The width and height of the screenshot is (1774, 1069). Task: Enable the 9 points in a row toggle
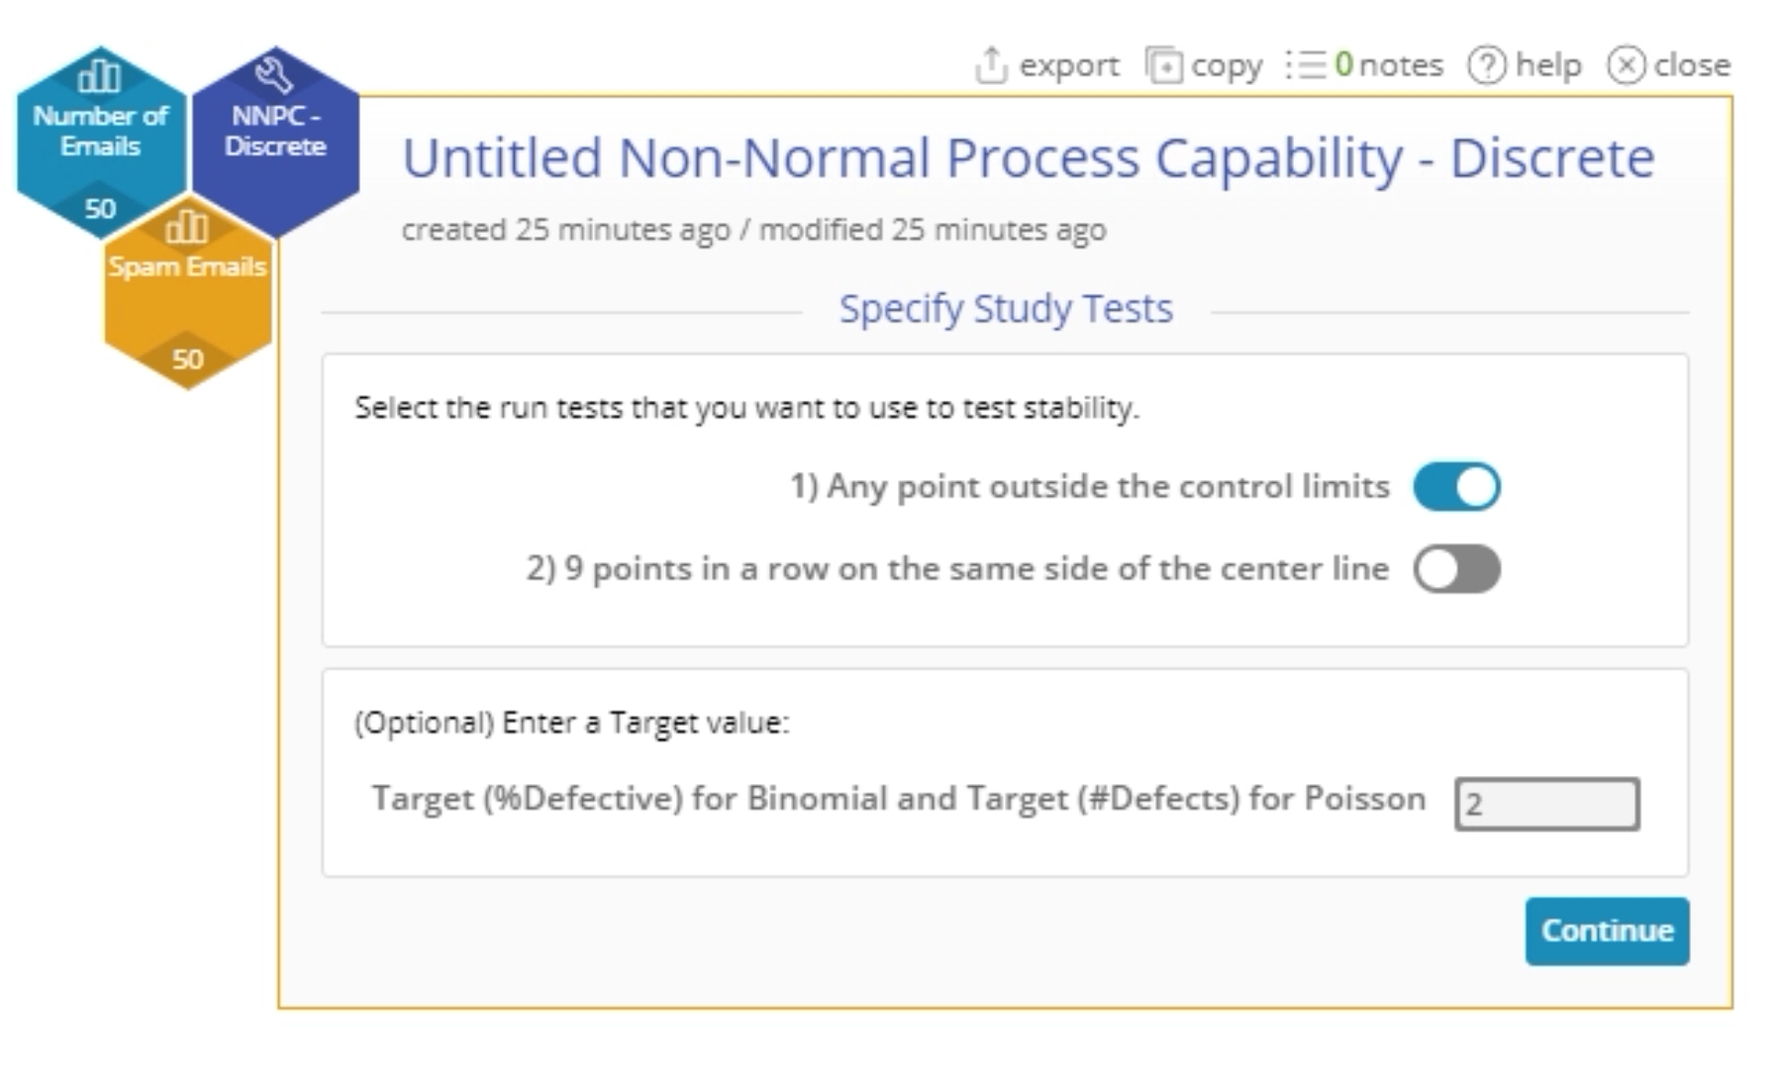[x=1456, y=569]
